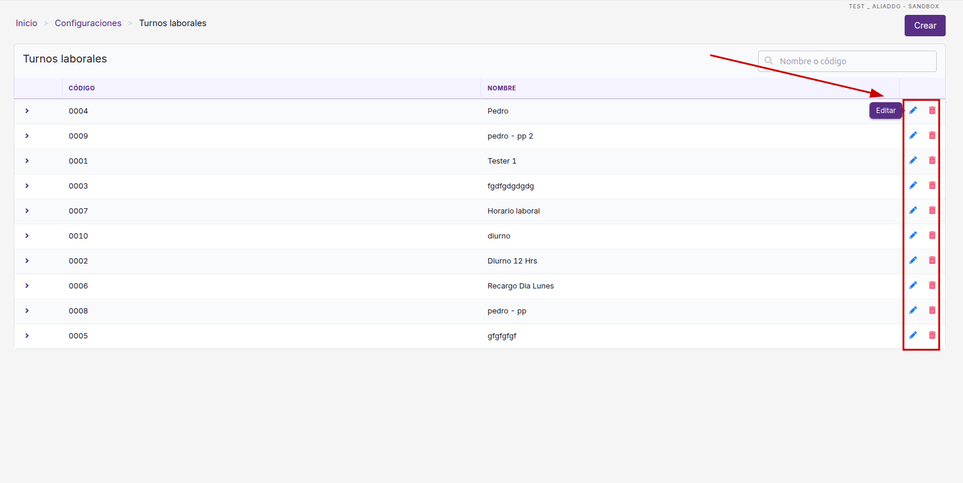The image size is (963, 483).
Task: Delete shift 0004 using trash icon
Action: 932,111
